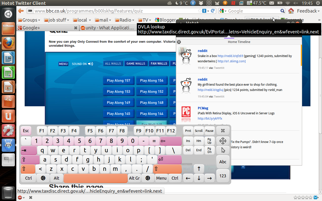Toggle Shift on the on-screen keyboard
Image resolution: width=322 pixels, height=201 pixels.
(28, 169)
